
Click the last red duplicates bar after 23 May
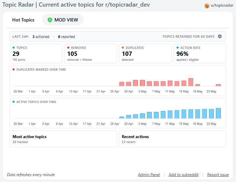click(218, 85)
